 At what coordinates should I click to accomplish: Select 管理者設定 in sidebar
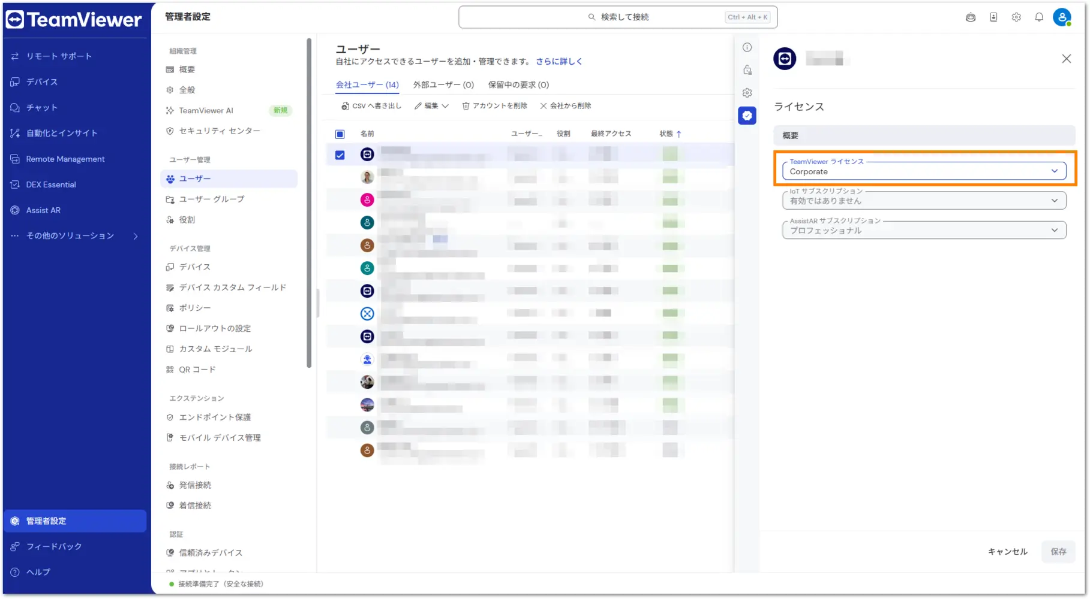point(75,521)
